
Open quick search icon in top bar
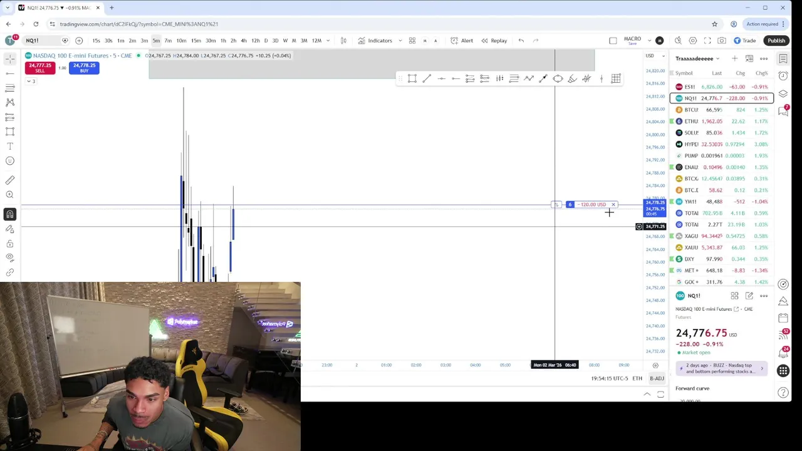tap(678, 41)
